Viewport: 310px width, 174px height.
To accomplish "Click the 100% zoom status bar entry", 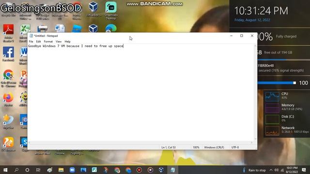I will tap(196, 147).
